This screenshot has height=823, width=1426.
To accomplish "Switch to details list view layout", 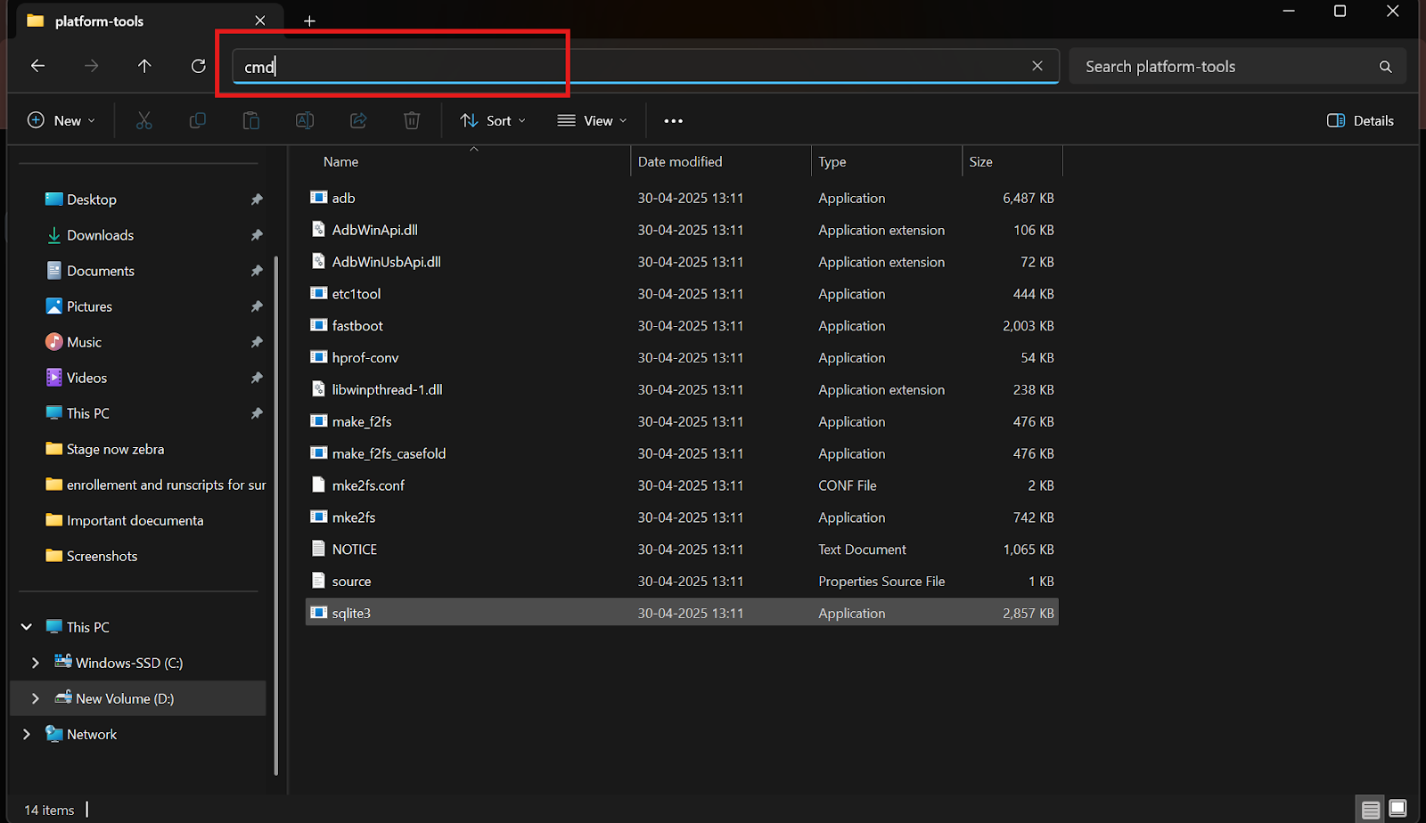I will [x=1371, y=809].
